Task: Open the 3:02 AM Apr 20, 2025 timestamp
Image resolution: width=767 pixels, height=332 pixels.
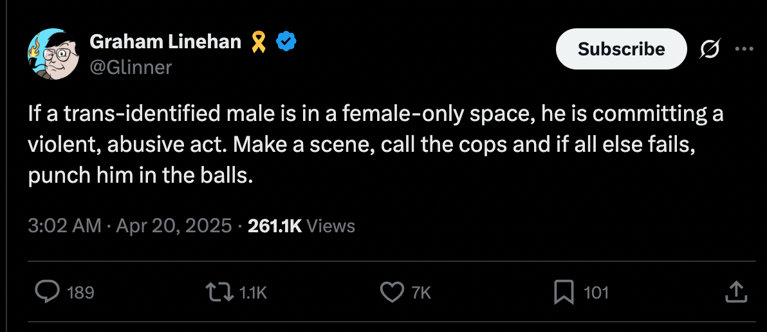Action: (x=129, y=226)
